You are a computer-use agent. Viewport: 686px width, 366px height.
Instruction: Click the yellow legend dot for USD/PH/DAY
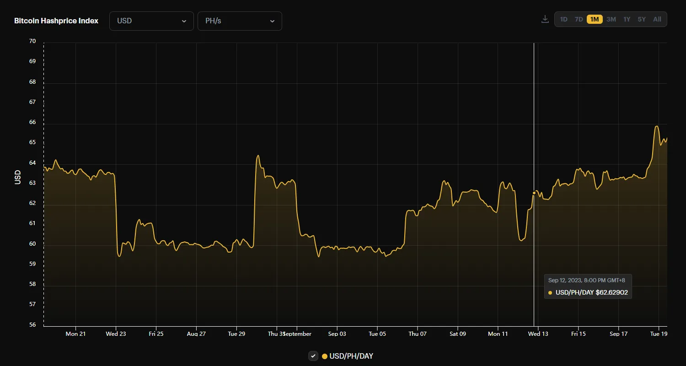coord(325,356)
